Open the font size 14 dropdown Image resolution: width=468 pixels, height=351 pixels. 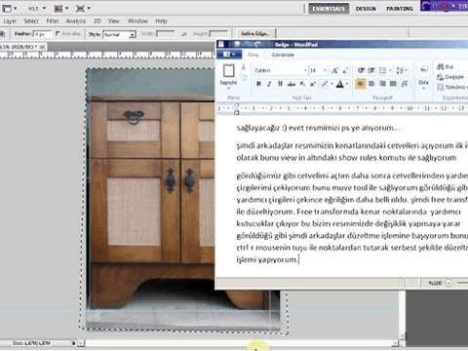tap(325, 70)
